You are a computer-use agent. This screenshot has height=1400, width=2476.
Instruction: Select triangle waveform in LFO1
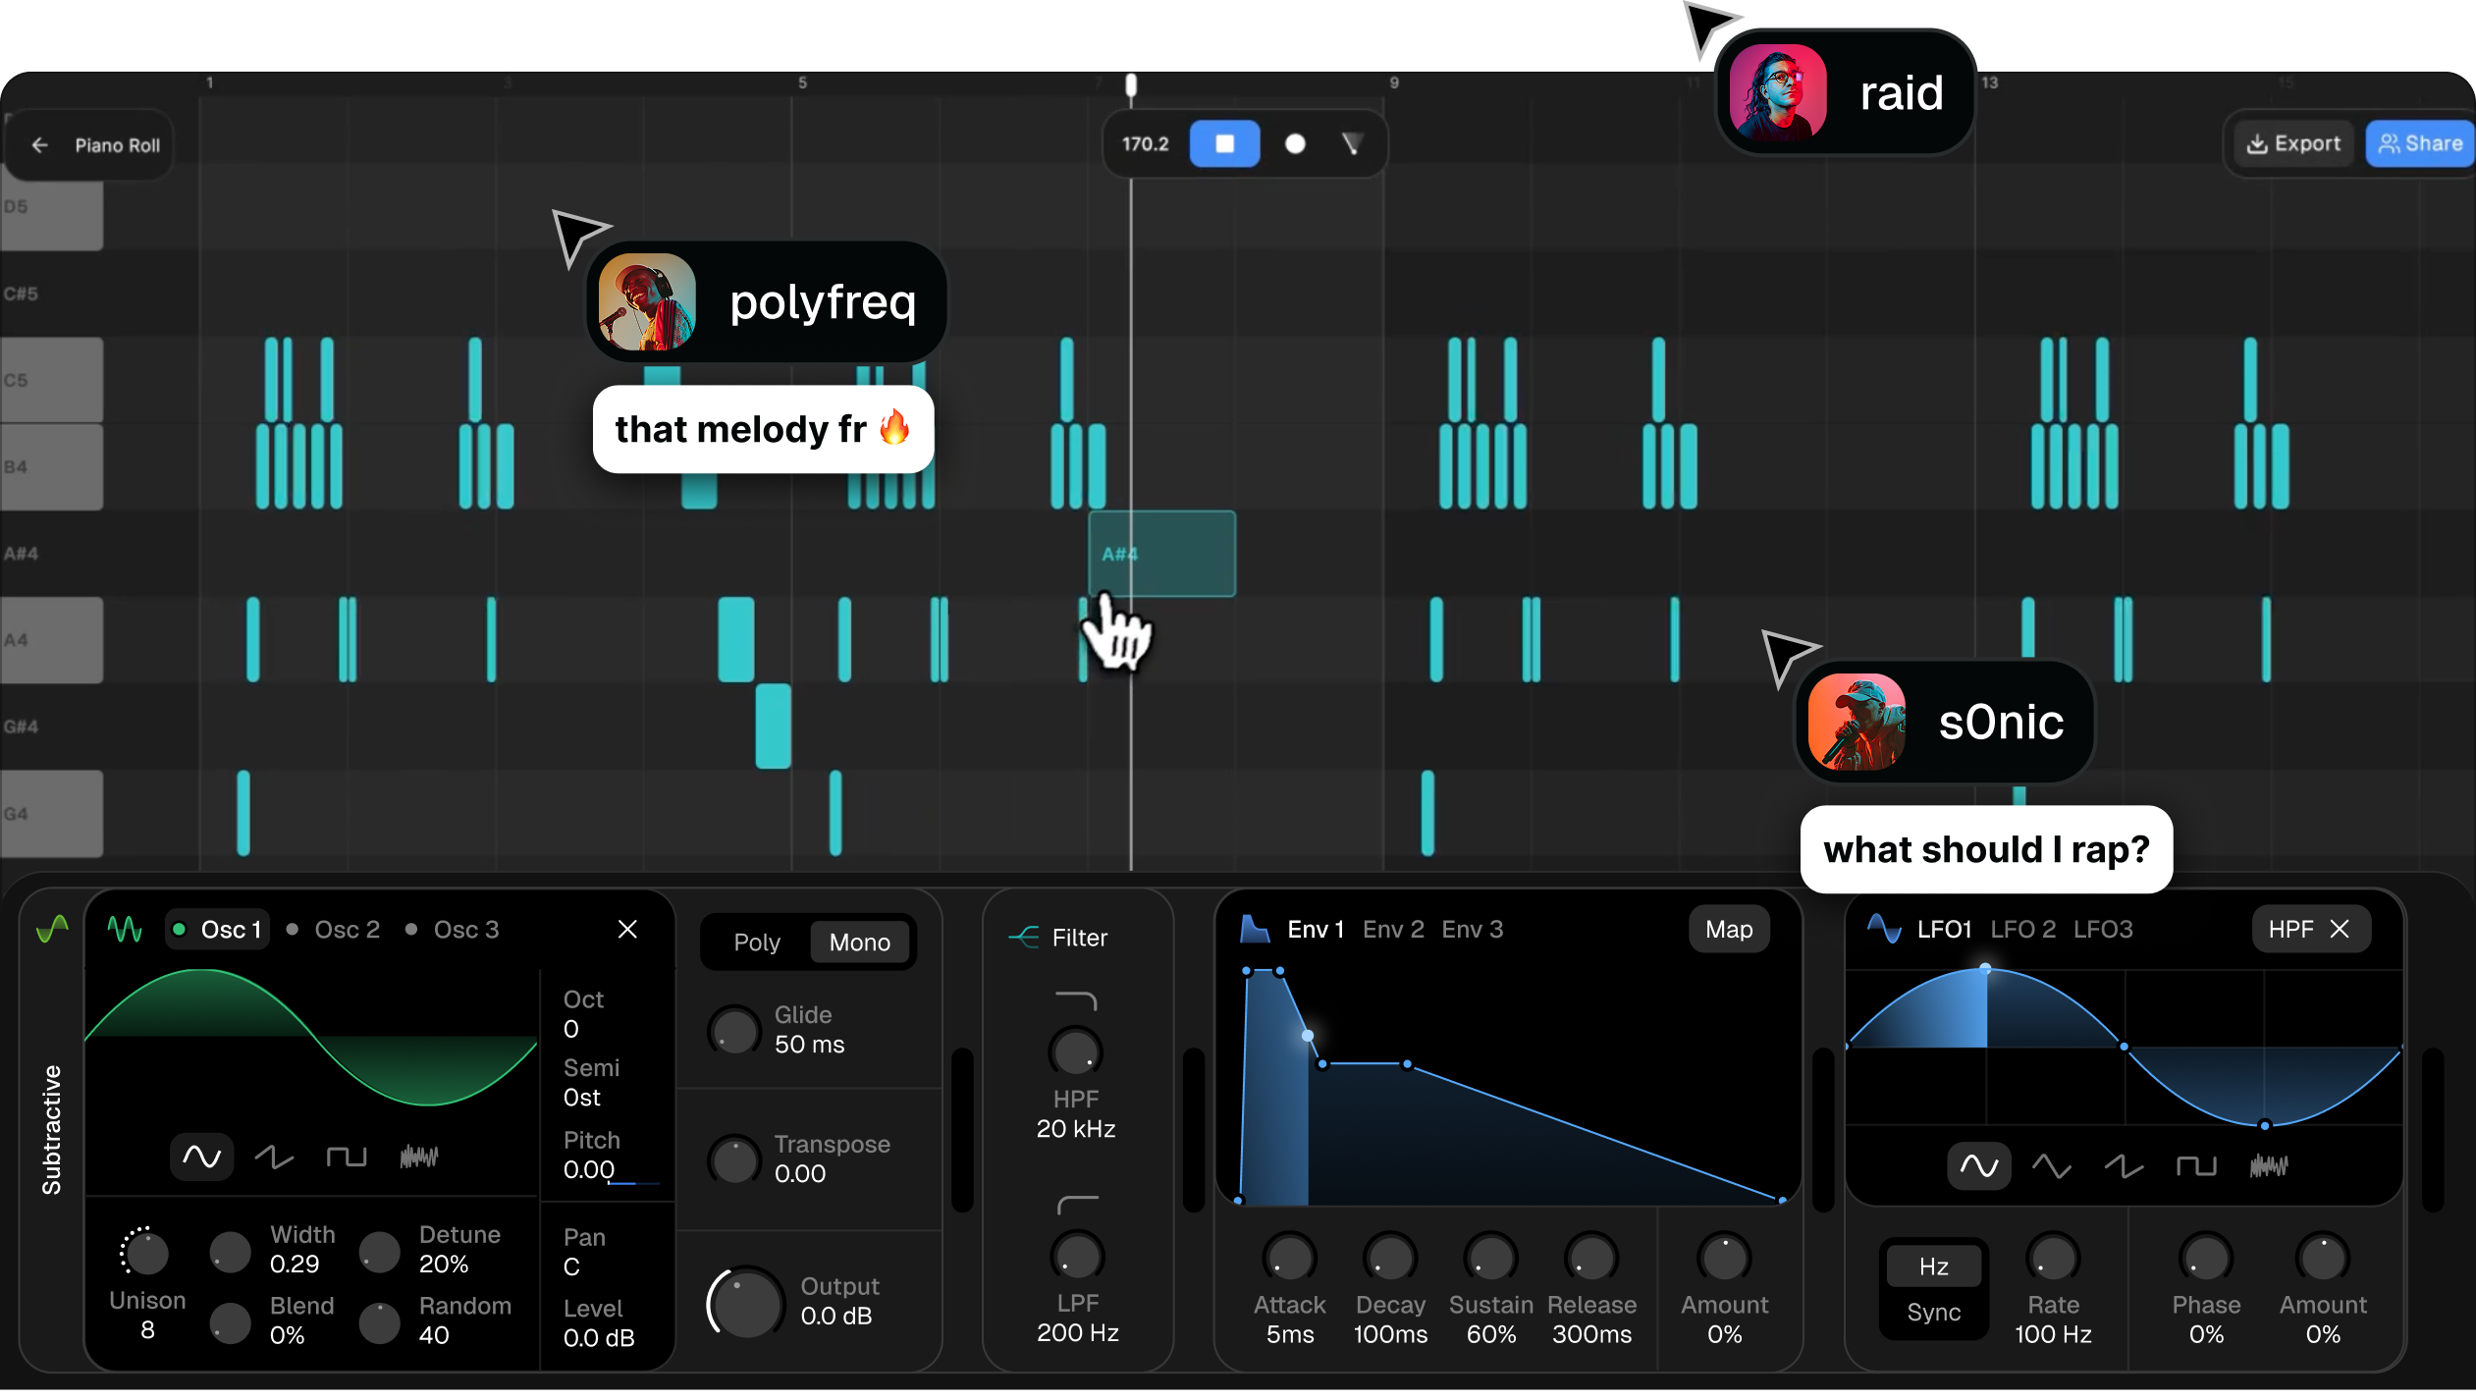point(2051,1165)
